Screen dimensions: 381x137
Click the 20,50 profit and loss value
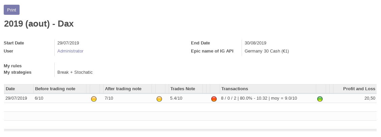coord(370,98)
